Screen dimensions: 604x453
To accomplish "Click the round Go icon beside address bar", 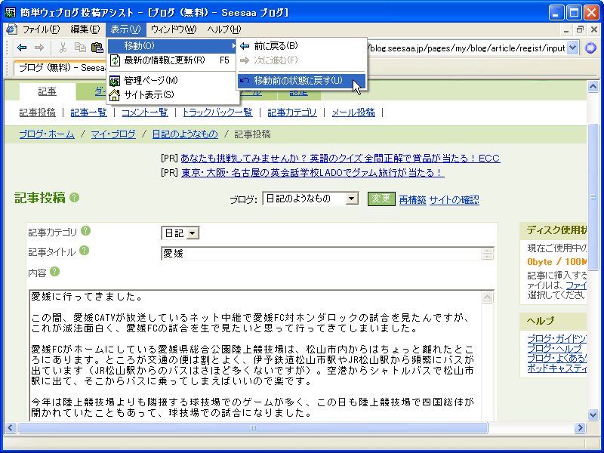I will pos(590,48).
